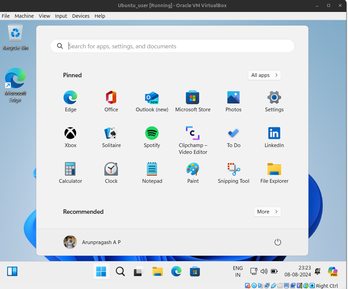Open the Edge pinned app
The width and height of the screenshot is (348, 289).
pyautogui.click(x=70, y=101)
